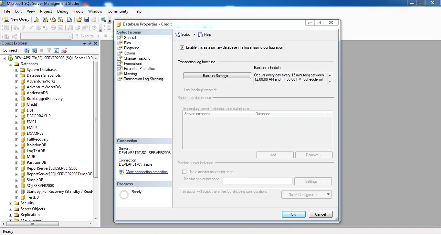This screenshot has height=235, width=441.
Task: Expand the Replication folder node
Action: point(10,215)
